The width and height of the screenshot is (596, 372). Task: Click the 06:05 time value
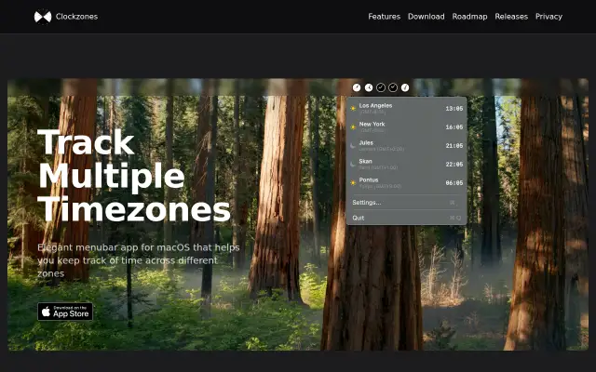(x=454, y=183)
